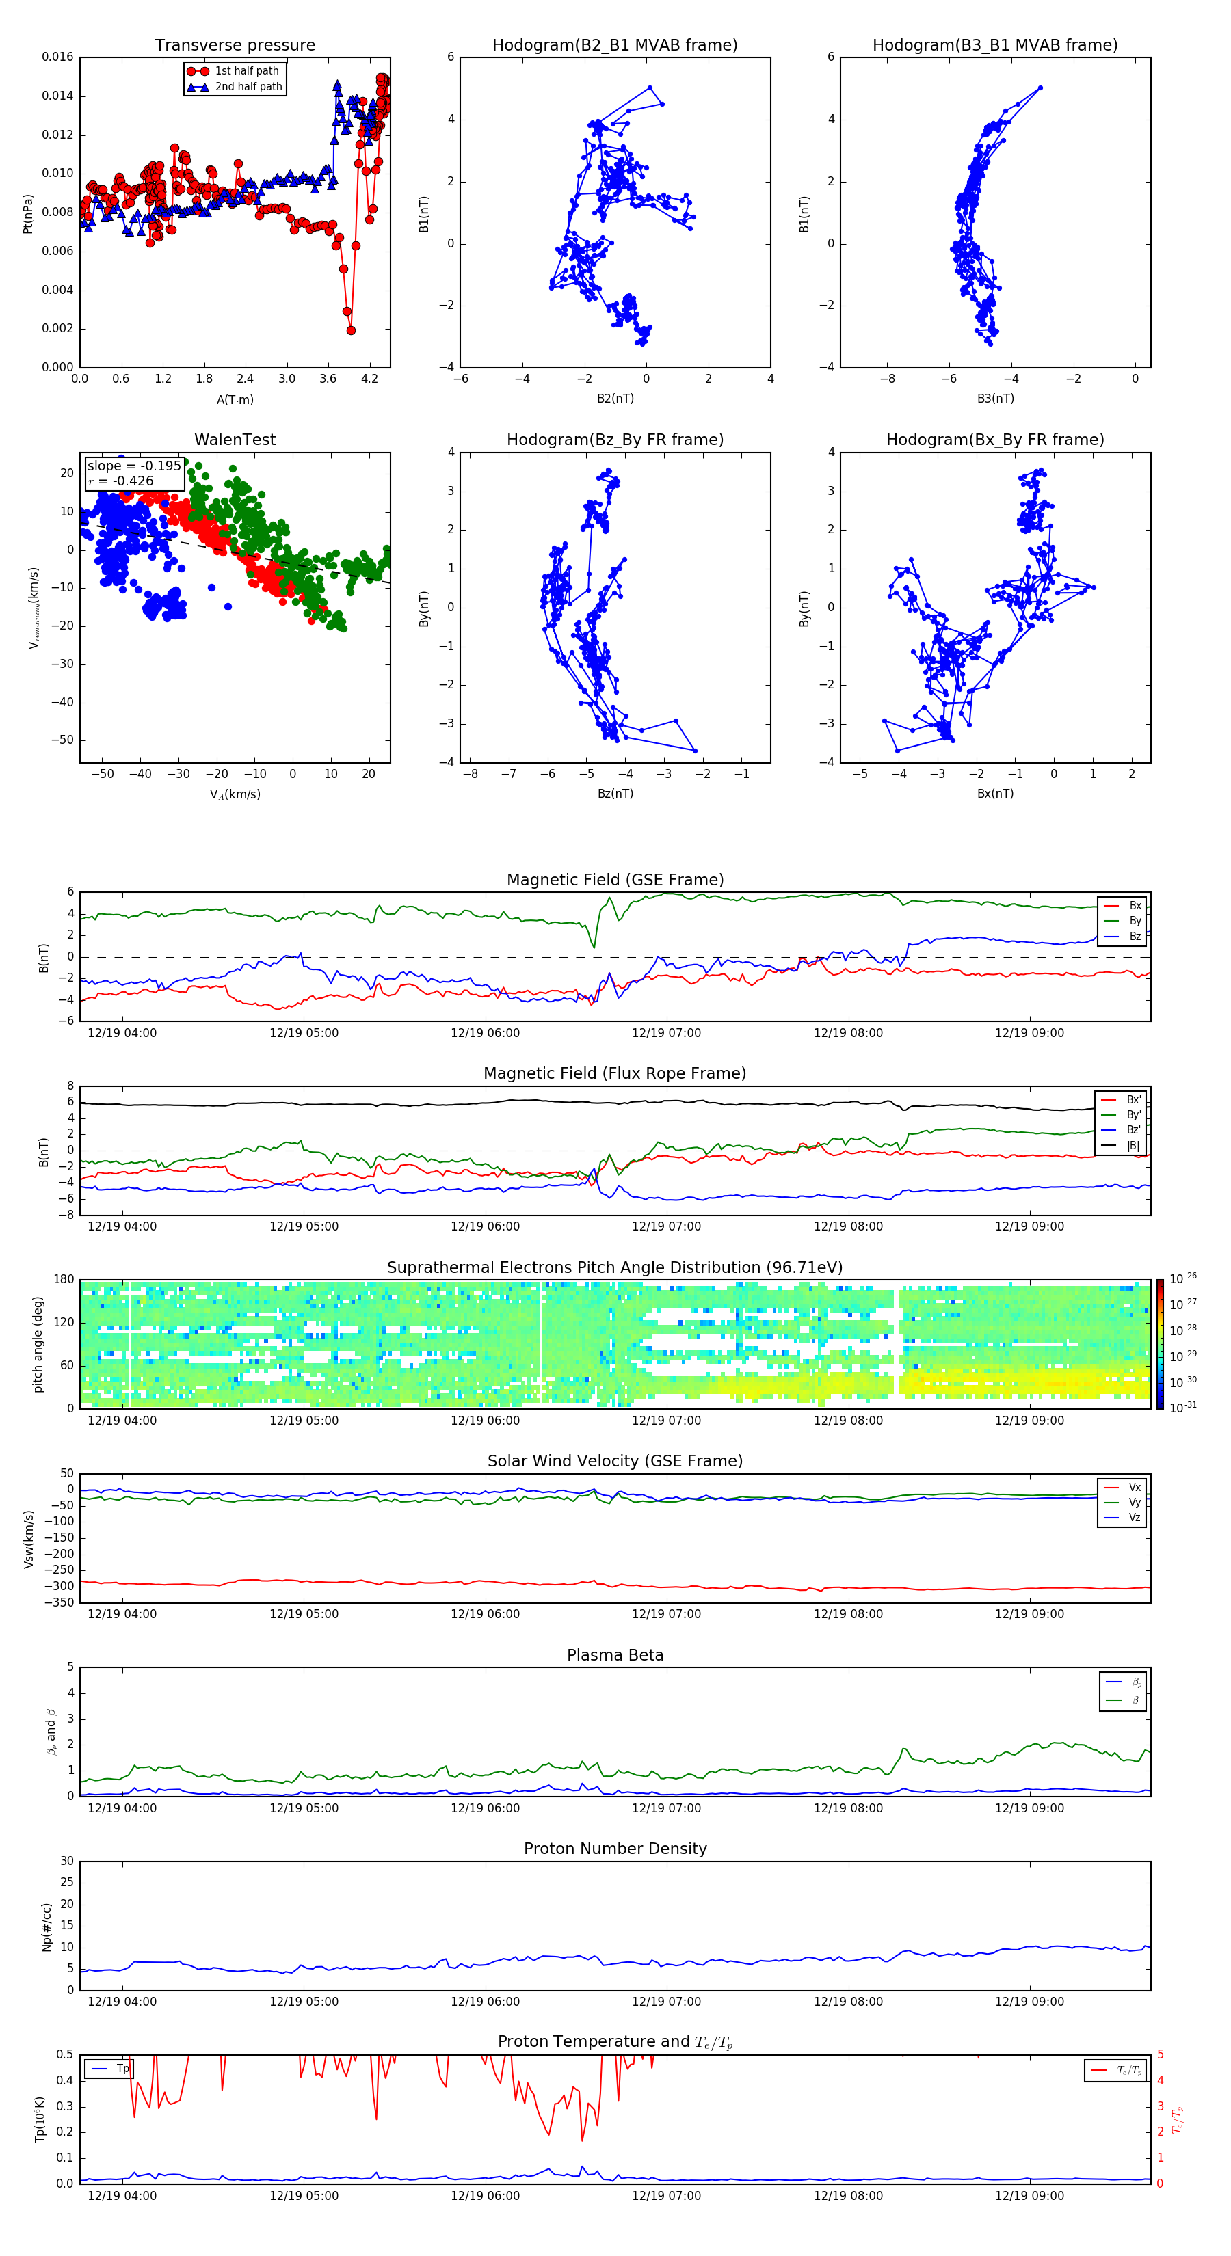Click the "Proton Temperature and Te/Tp" title
The image size is (1231, 2256).
(x=615, y=2042)
